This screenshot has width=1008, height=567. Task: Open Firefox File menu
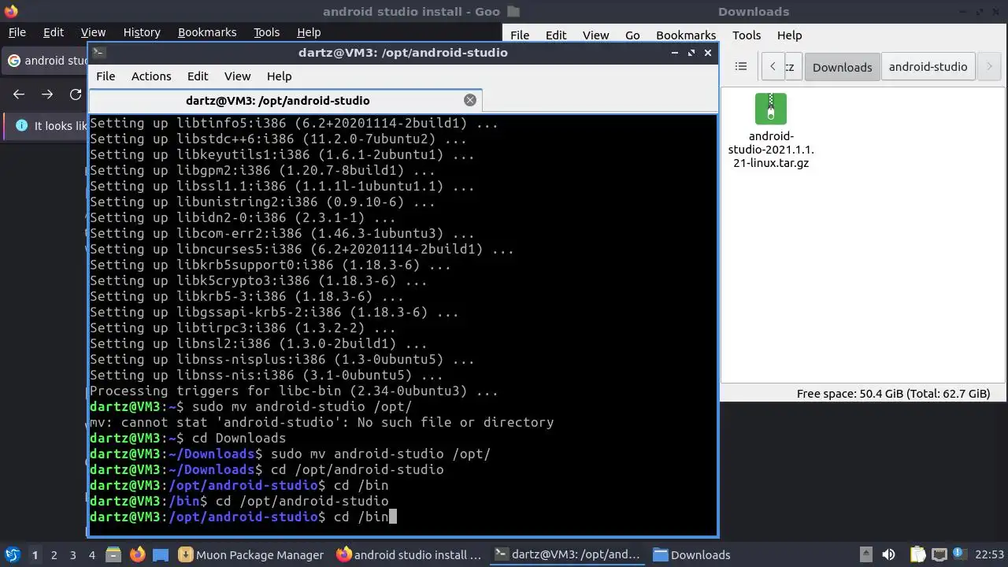point(17,32)
